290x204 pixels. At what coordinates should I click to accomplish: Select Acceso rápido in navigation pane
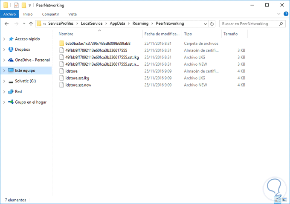click(x=27, y=39)
